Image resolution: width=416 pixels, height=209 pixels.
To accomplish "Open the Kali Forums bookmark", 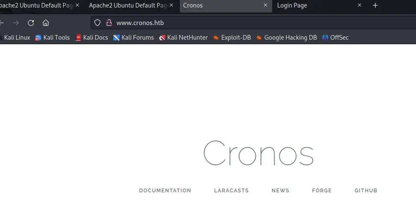I will click(133, 38).
